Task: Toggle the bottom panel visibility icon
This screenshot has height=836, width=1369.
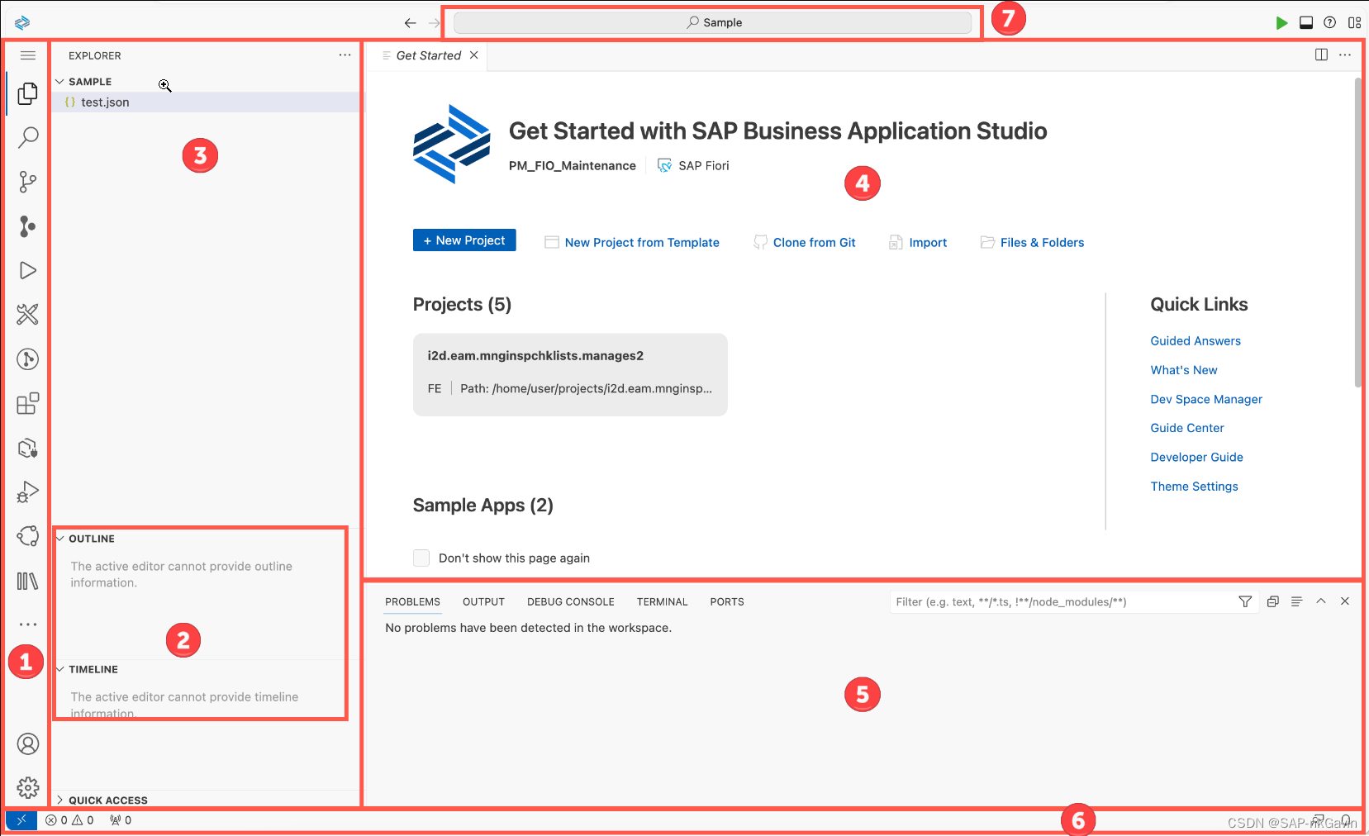Action: pyautogui.click(x=1306, y=22)
